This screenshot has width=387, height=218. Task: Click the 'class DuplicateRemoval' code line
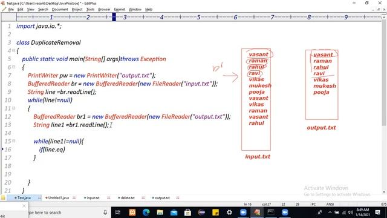[x=48, y=42]
